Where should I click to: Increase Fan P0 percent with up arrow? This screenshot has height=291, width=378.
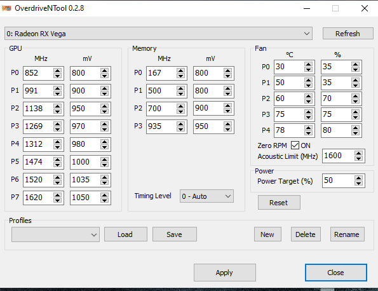(x=355, y=64)
